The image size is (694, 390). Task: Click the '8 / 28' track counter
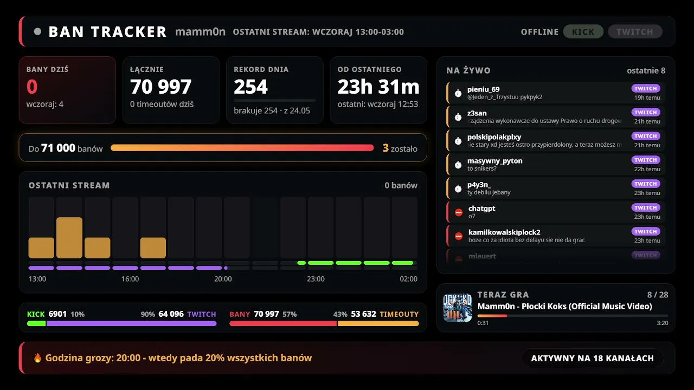658,295
